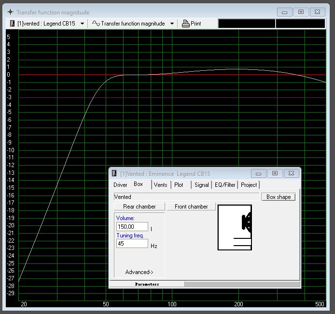Screen dimensions: 335x314
Task: Click the -3 label on the dB axis
Action: (x=9, y=97)
